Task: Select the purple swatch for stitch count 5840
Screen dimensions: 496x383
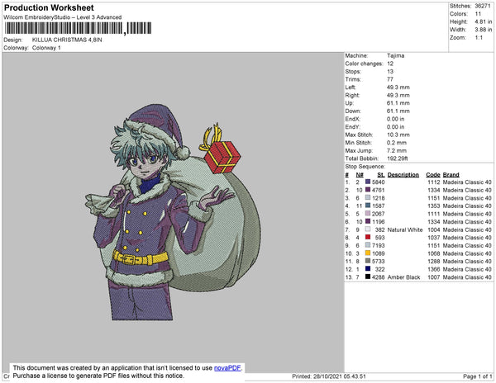Action: [368, 182]
